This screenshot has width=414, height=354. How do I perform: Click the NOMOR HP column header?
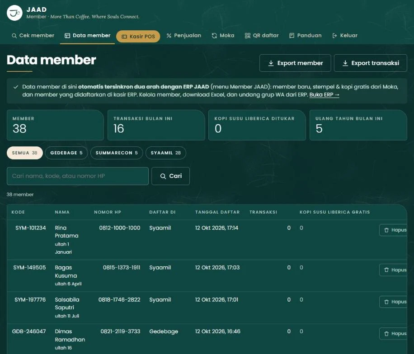point(108,212)
